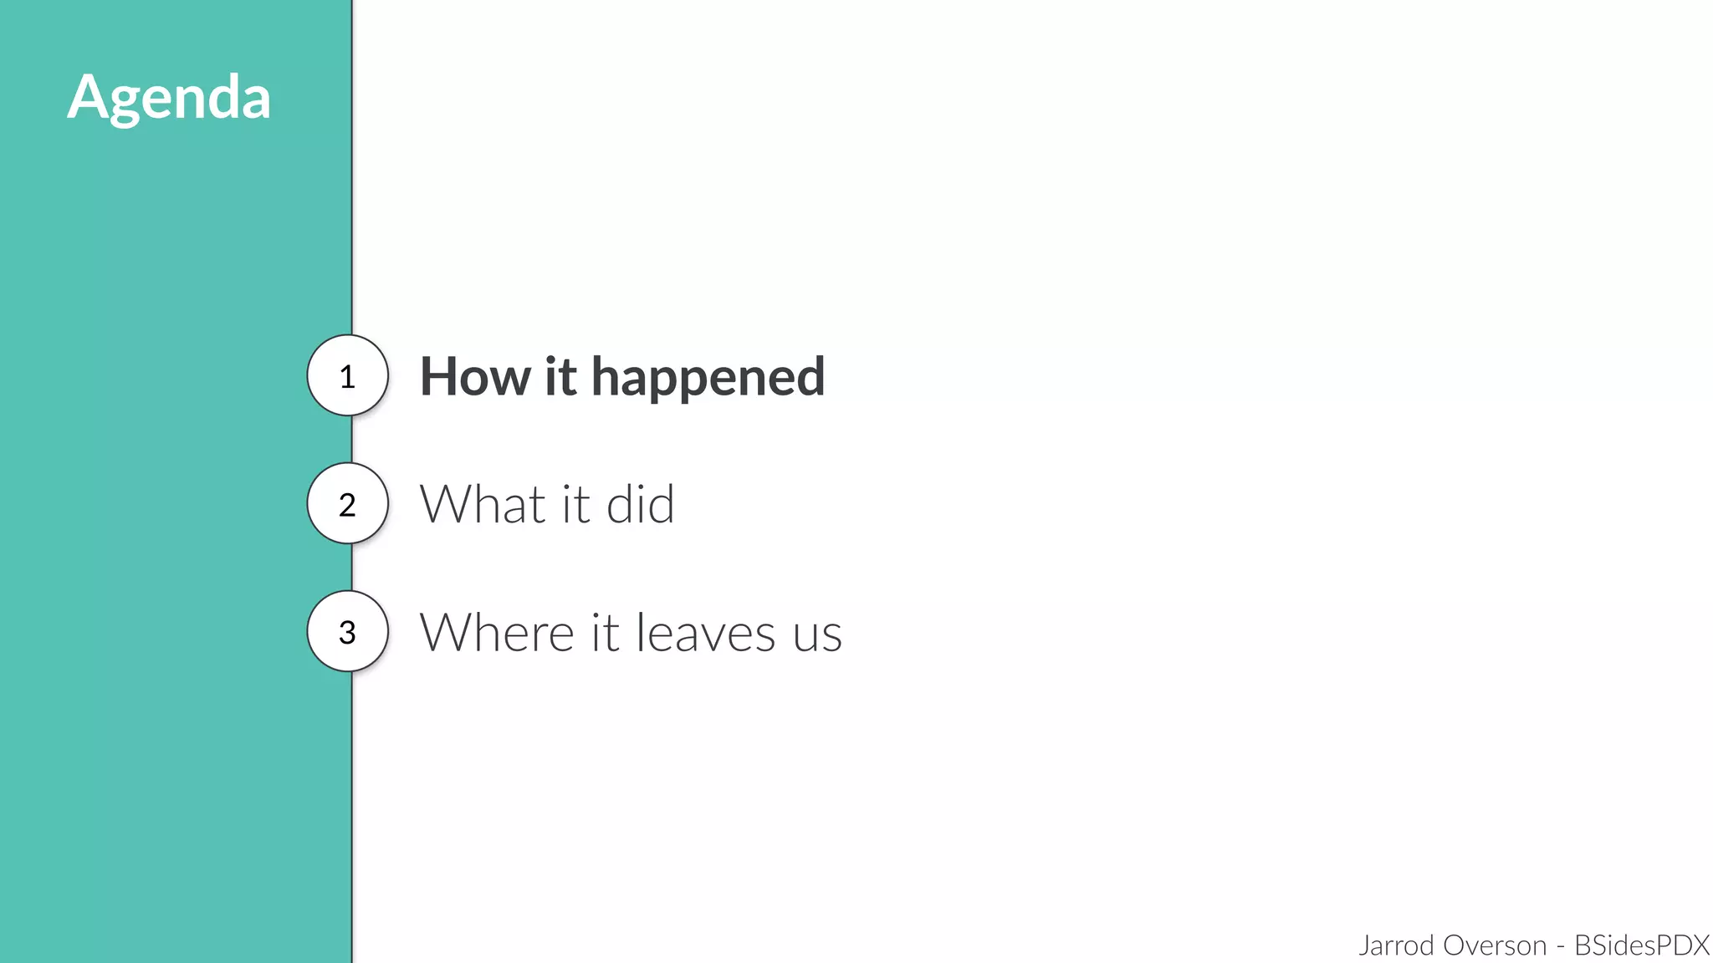Open the "What it did" agenda item

pos(546,504)
